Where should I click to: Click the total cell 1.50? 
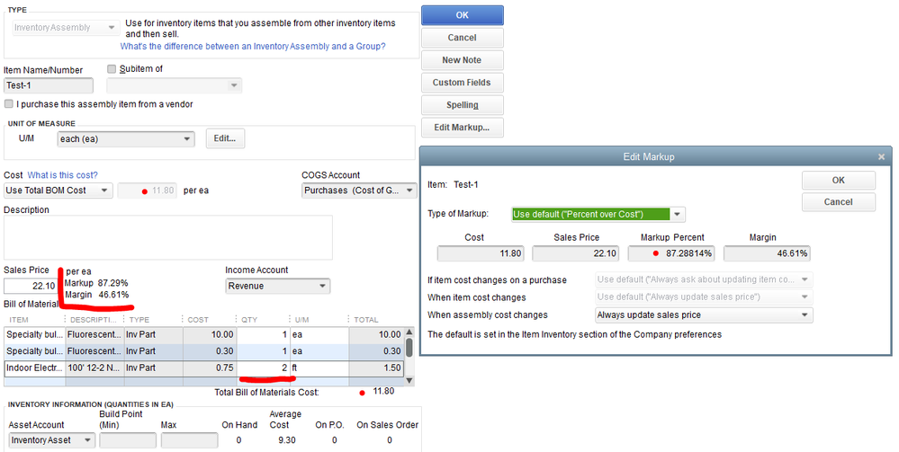[375, 368]
